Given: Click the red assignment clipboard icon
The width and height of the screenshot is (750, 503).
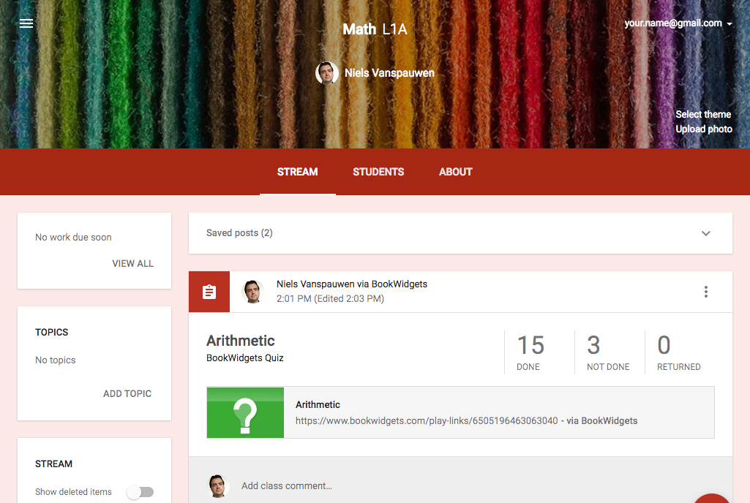Looking at the screenshot, I should (x=209, y=291).
